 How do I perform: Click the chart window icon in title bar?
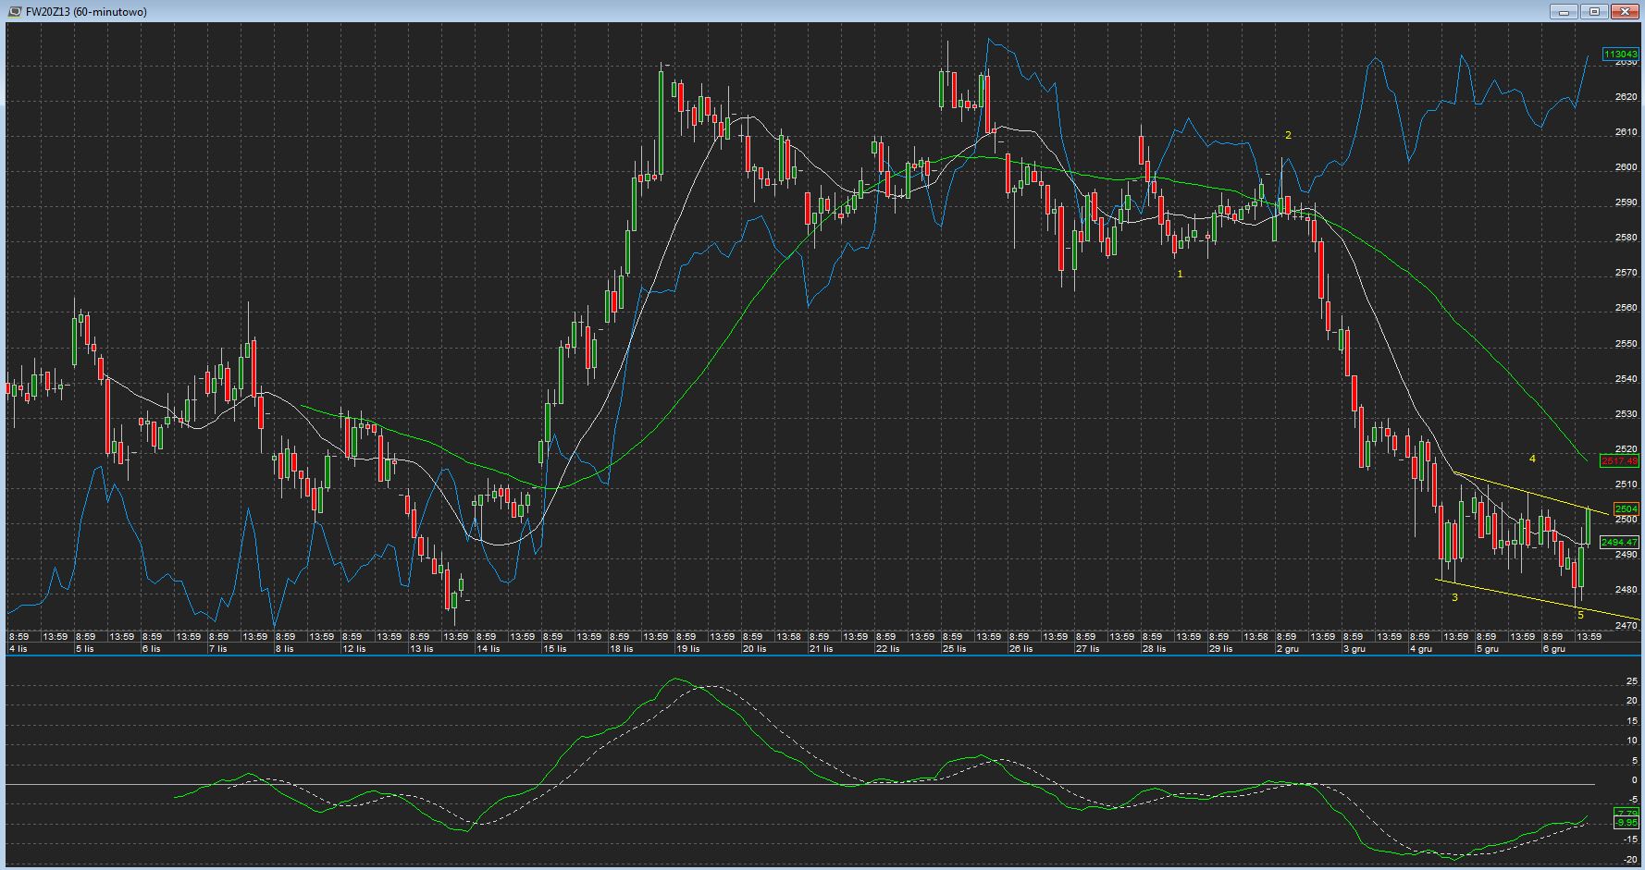pos(13,11)
